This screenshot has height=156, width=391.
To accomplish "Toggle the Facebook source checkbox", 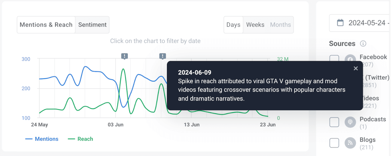I will 334,58.
